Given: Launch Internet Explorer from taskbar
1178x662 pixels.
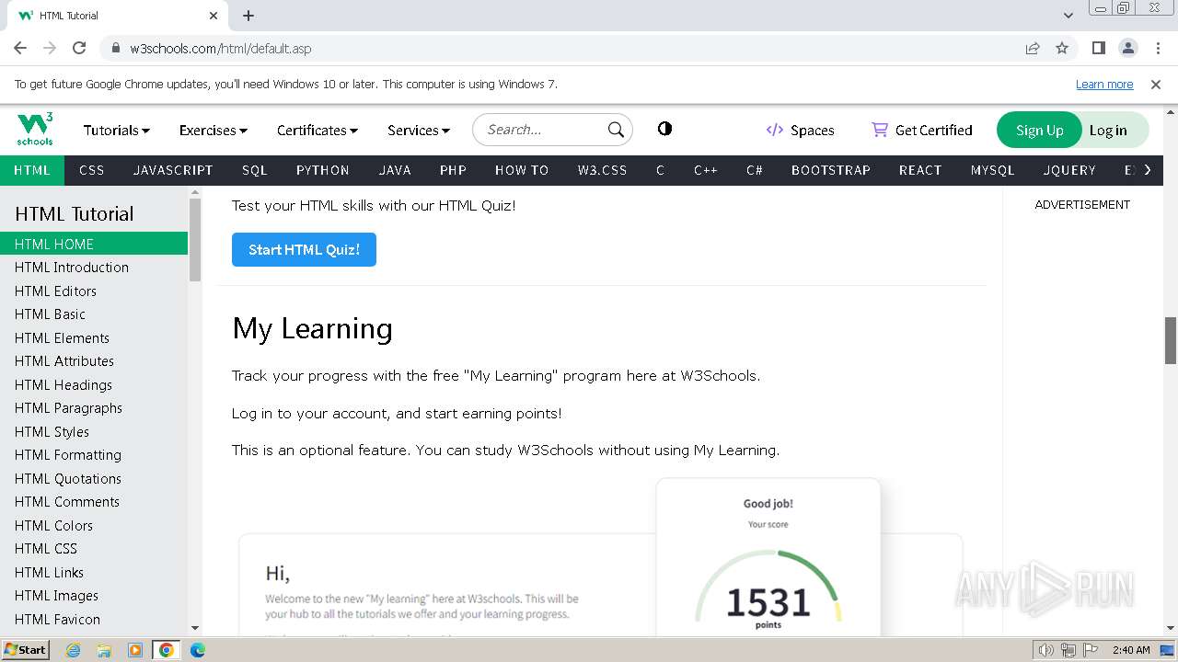Looking at the screenshot, I should pyautogui.click(x=73, y=650).
